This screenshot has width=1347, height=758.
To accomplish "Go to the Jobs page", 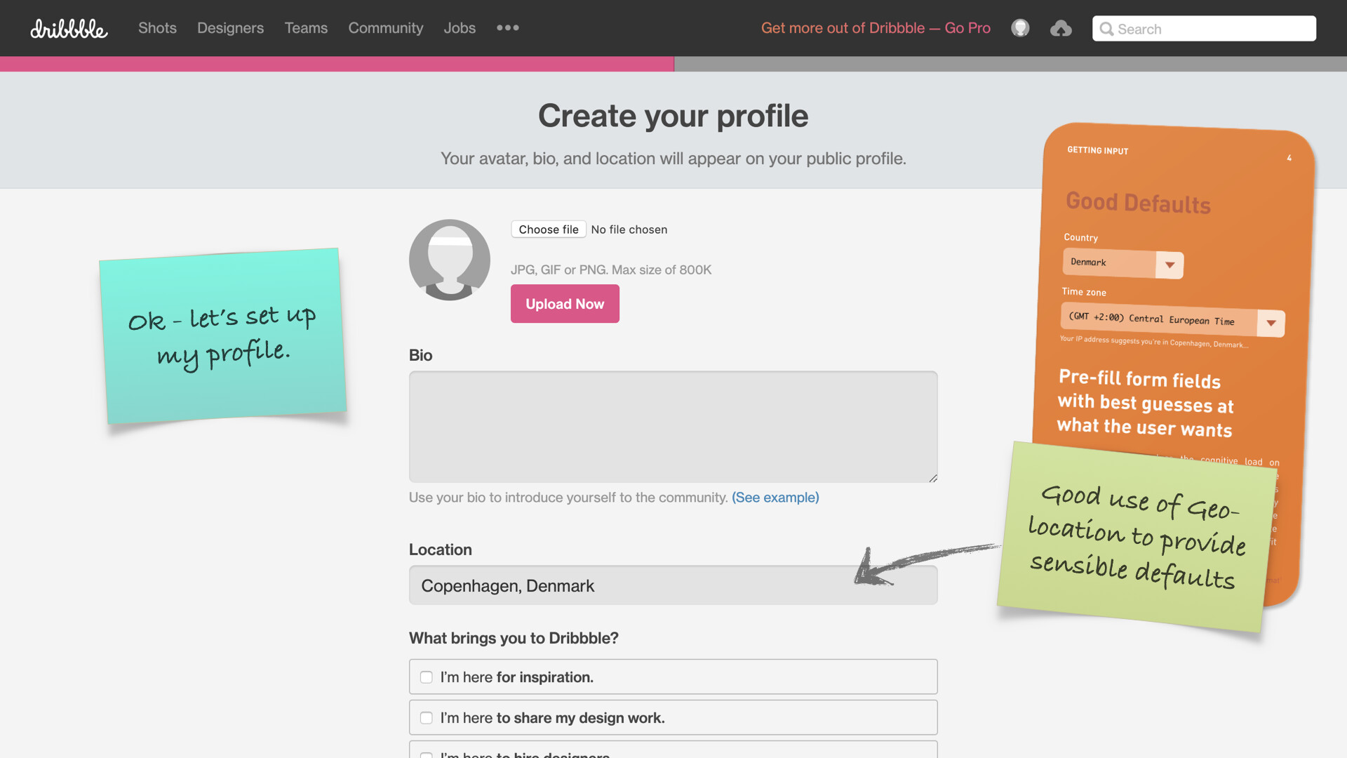I will [460, 28].
